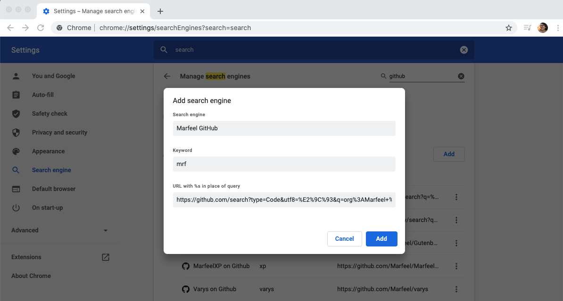Click the On start-up power icon
Viewport: 563px width, 301px height.
pos(16,207)
